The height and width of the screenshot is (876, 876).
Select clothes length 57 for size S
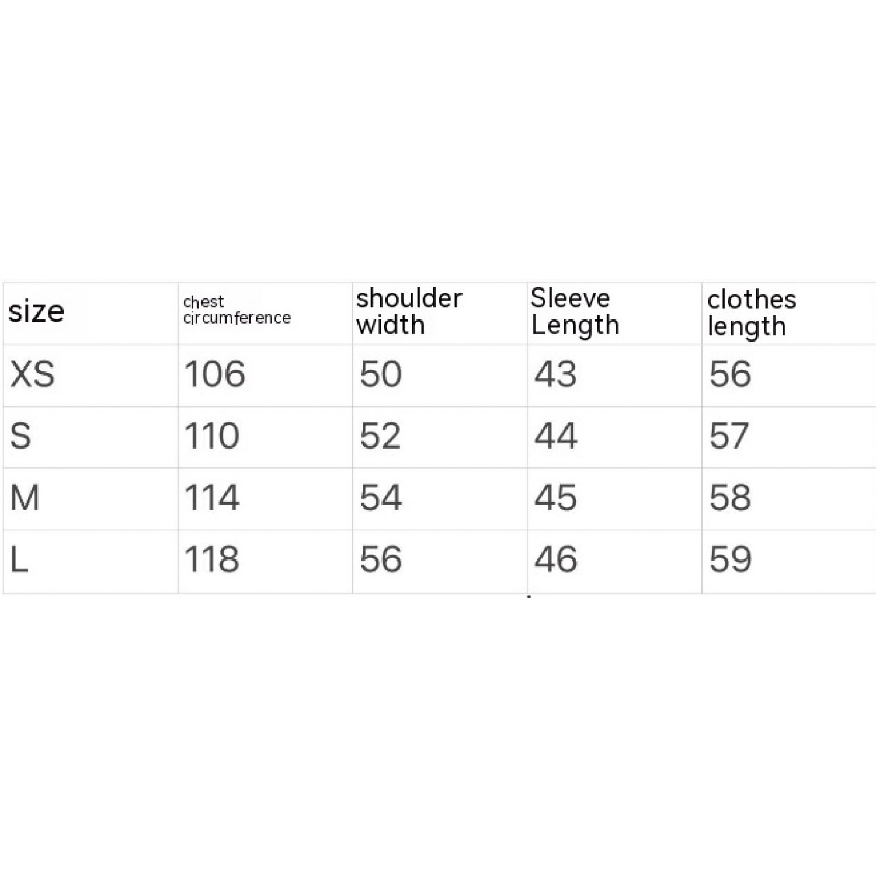click(729, 436)
